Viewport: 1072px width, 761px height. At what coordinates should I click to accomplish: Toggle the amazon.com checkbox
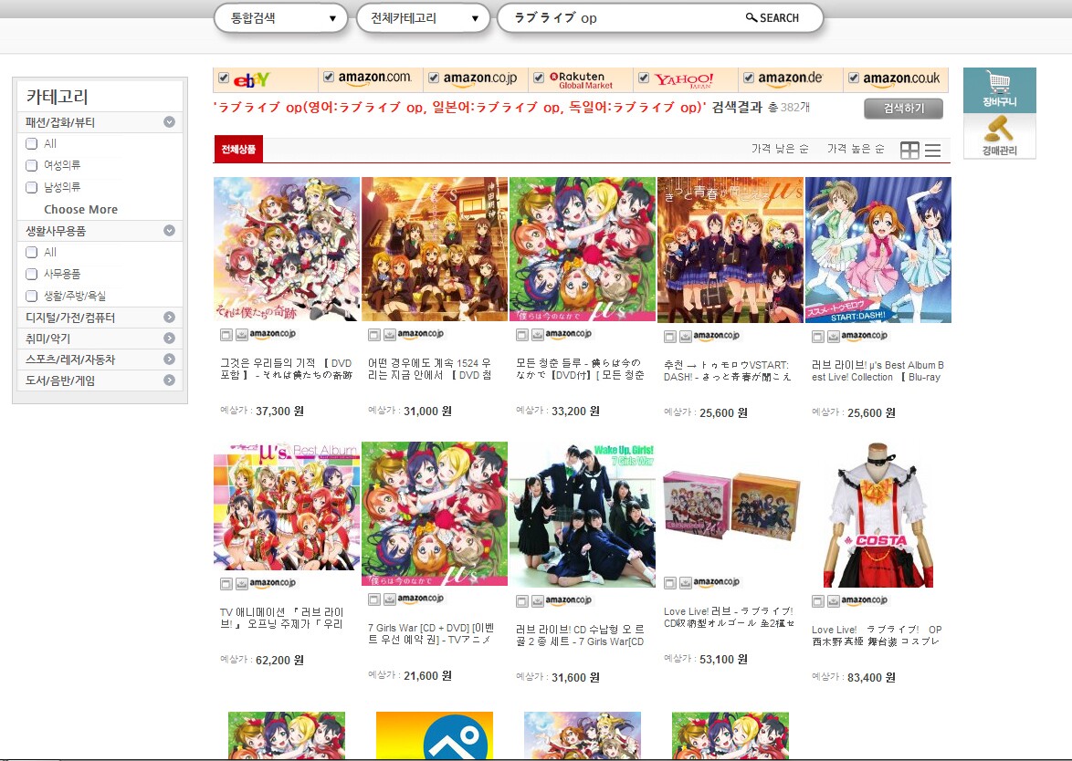tap(329, 78)
